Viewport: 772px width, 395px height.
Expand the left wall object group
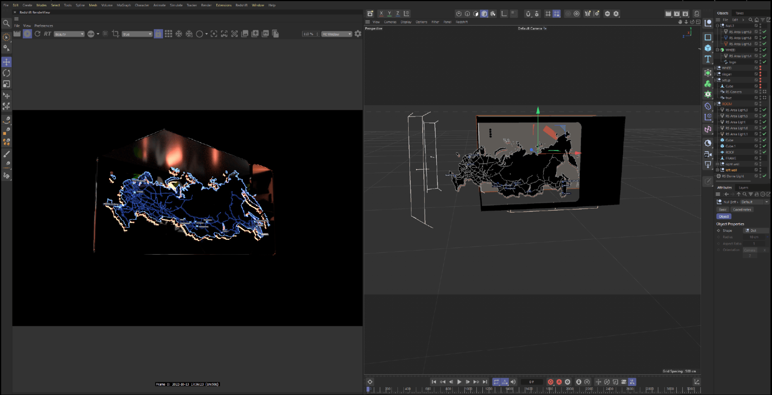click(718, 170)
